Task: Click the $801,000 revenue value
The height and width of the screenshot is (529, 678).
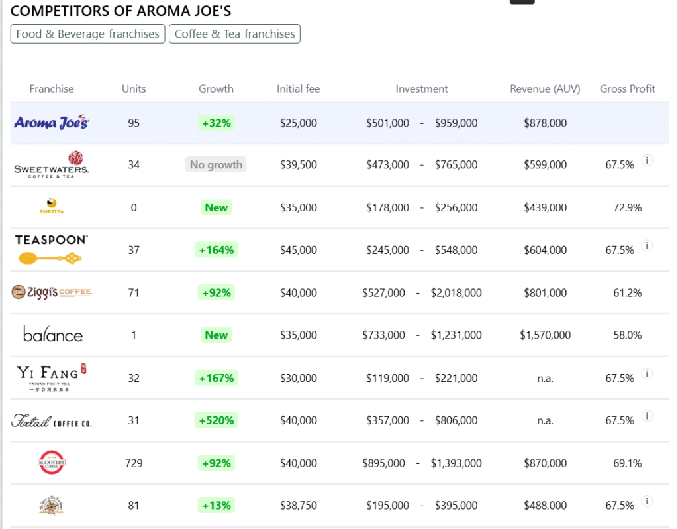Action: (546, 292)
